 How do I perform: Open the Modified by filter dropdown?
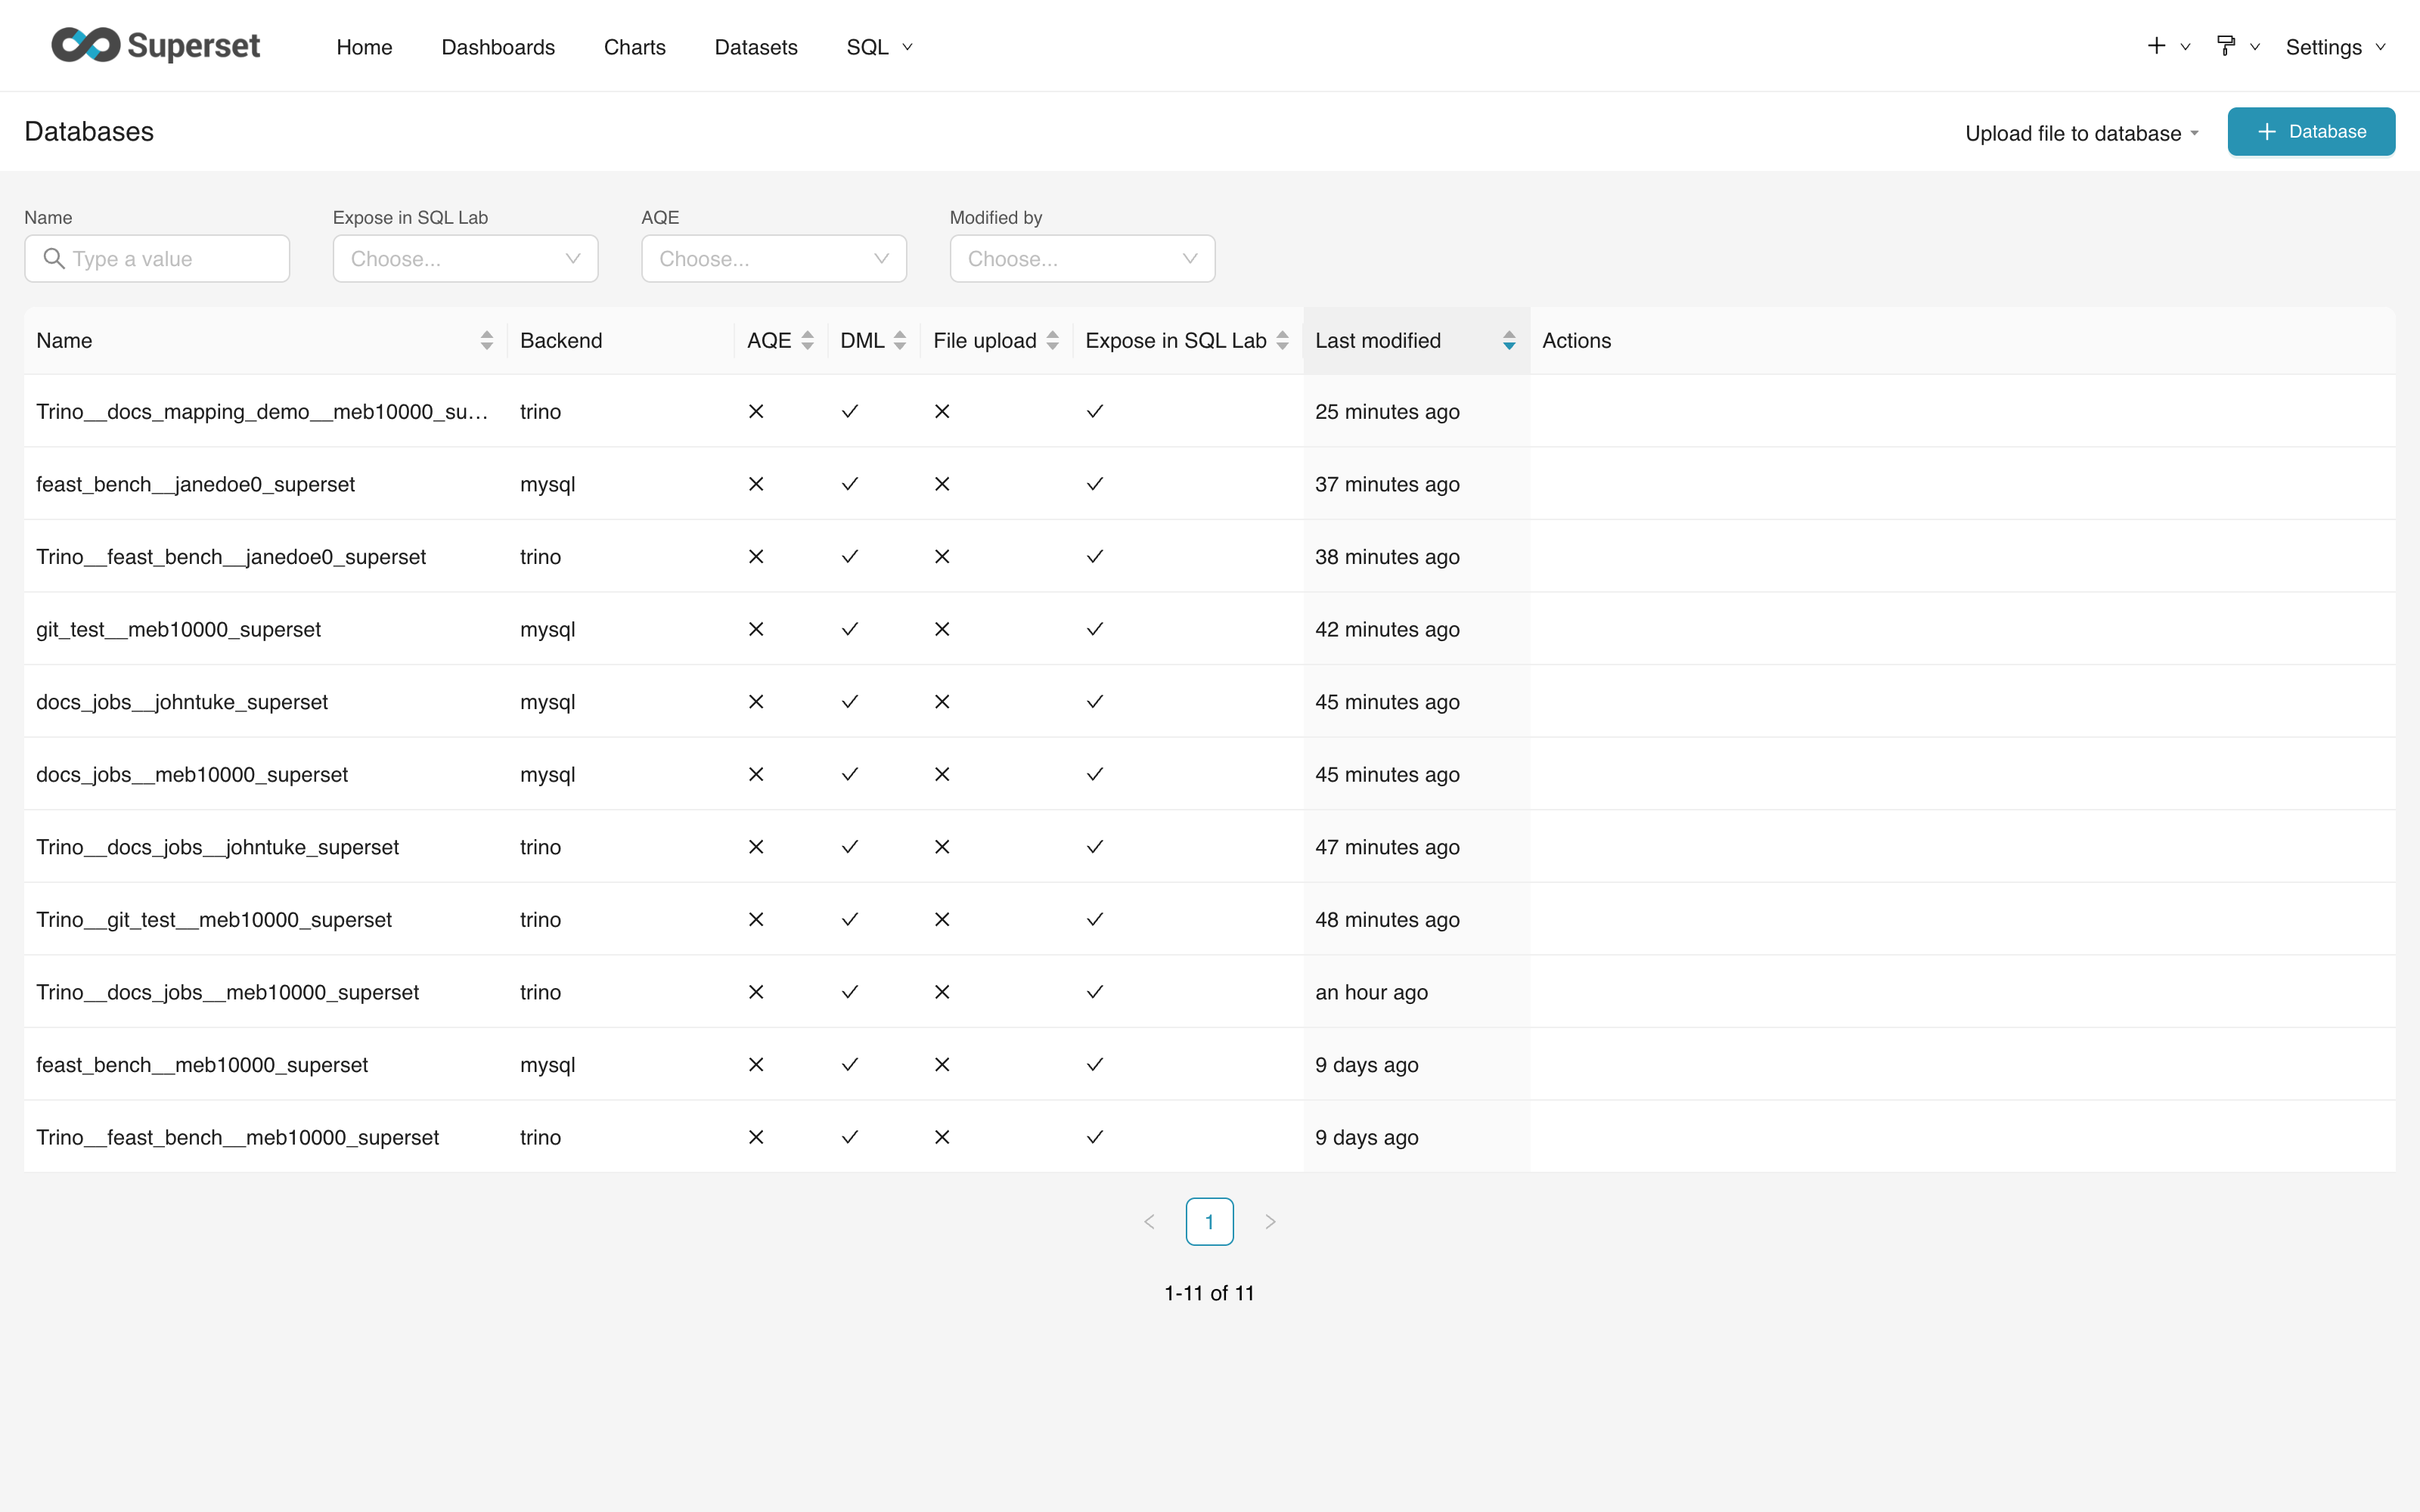(x=1082, y=259)
